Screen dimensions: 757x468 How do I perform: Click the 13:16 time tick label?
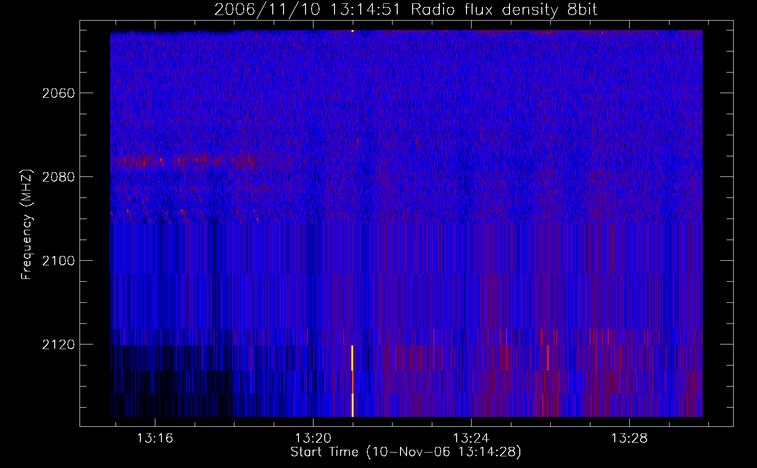click(x=155, y=438)
